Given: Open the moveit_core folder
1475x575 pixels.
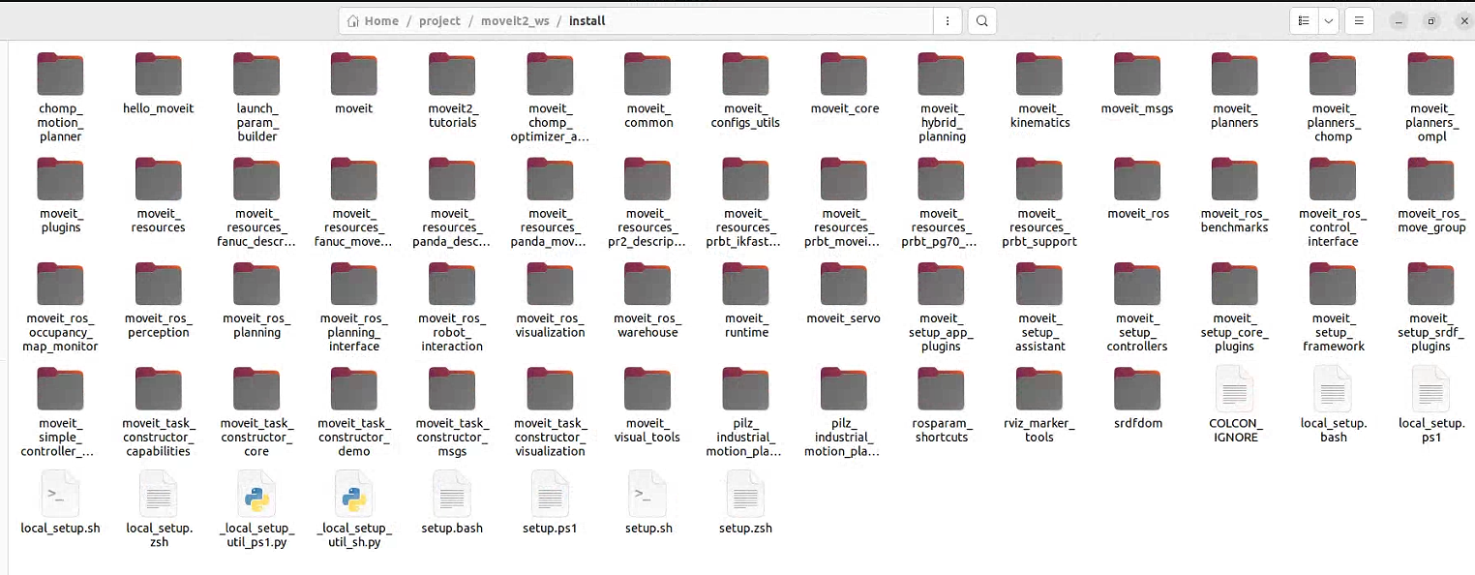Looking at the screenshot, I should point(845,75).
